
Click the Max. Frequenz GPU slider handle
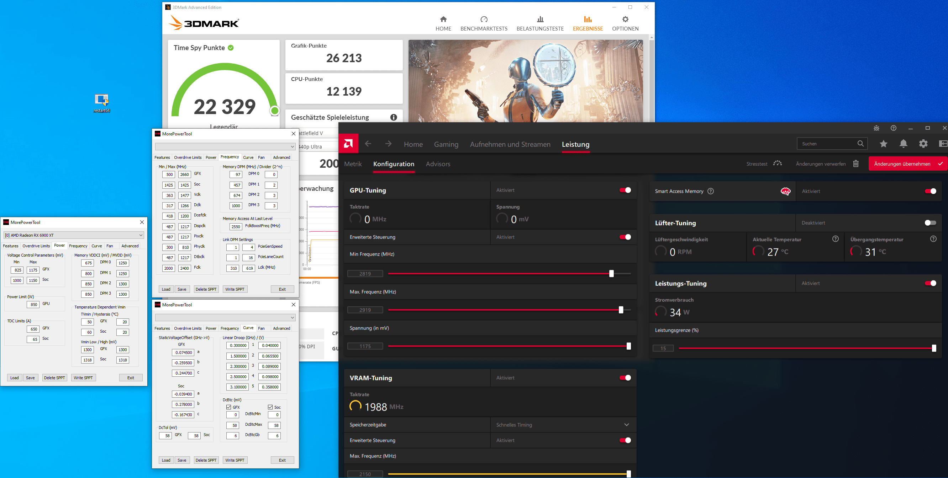click(x=621, y=310)
